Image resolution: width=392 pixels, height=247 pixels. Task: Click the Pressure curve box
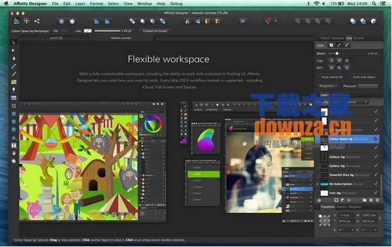pyautogui.click(x=368, y=86)
